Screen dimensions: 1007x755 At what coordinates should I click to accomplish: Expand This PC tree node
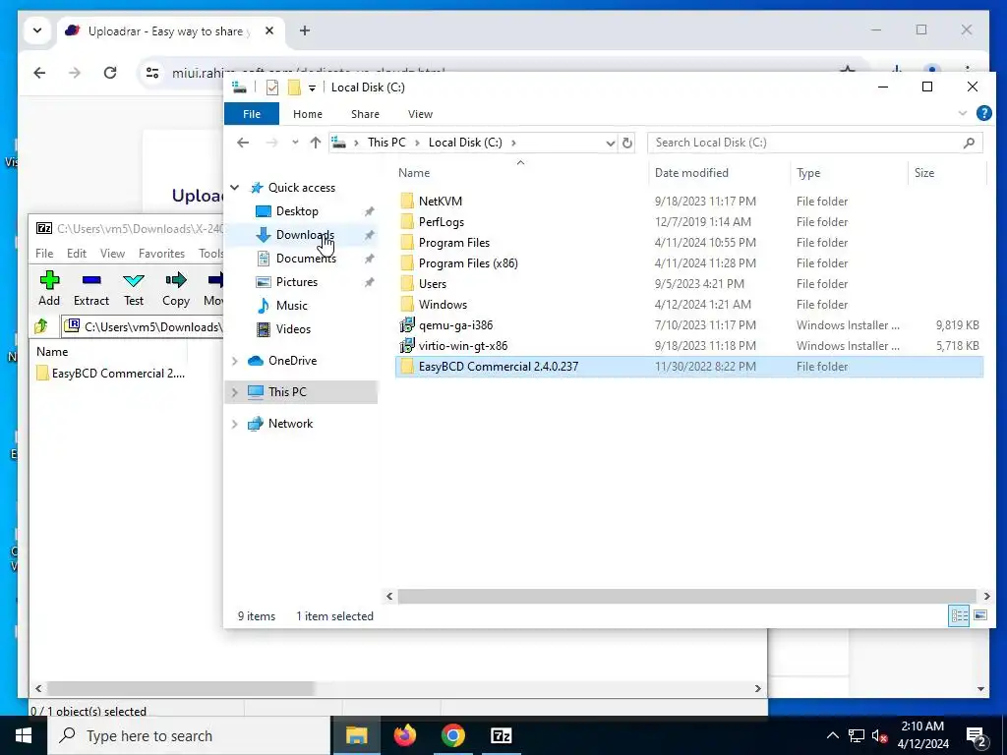point(235,392)
